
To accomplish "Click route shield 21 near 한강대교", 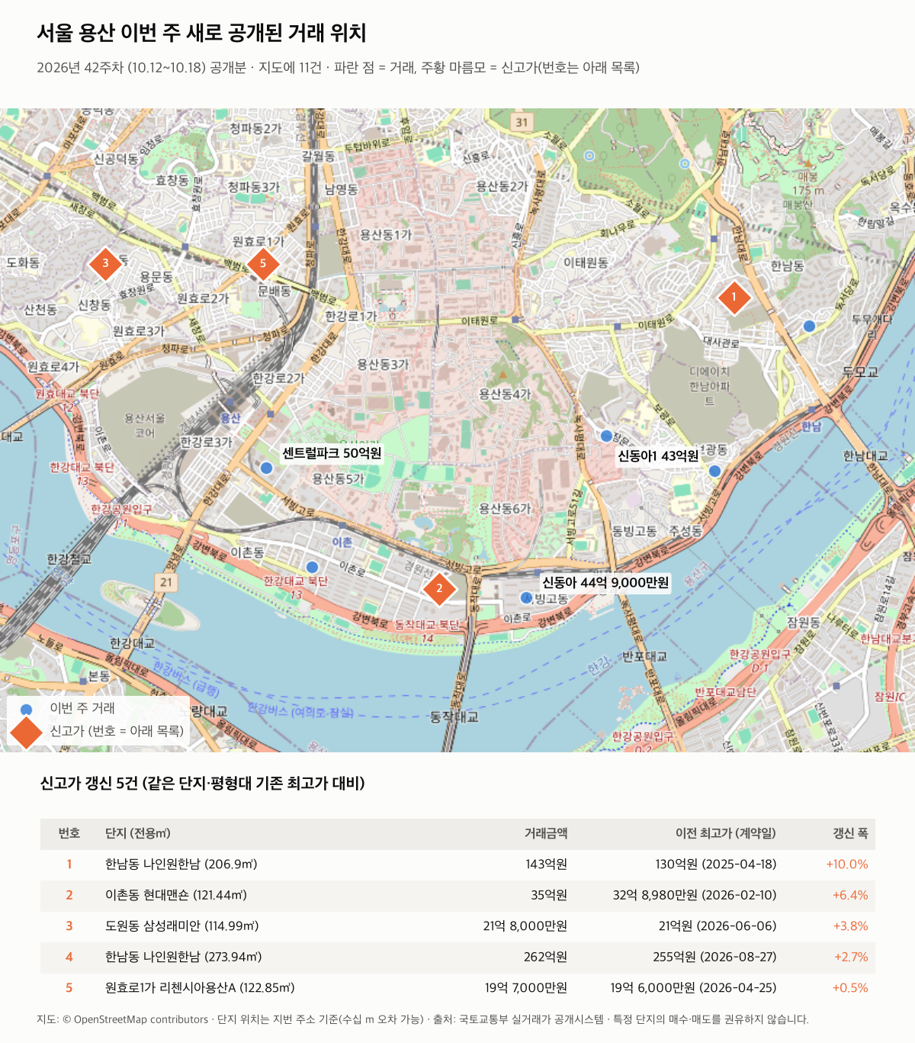I will pos(166,582).
